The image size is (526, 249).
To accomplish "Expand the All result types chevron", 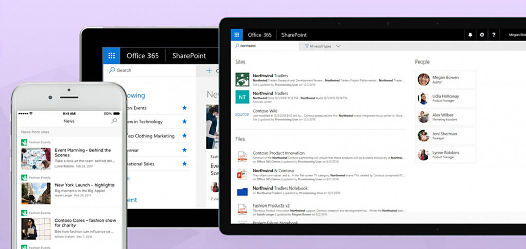I will coord(338,46).
